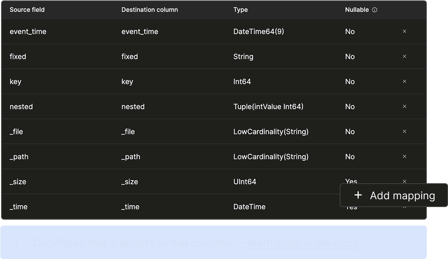
Task: Open the _file row LowCardinality(String) type
Action: [271, 132]
